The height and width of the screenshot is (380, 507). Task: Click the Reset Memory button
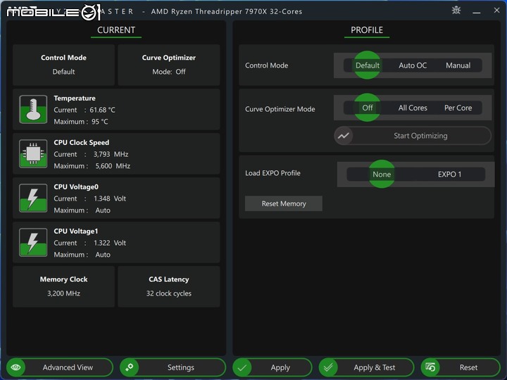tap(284, 203)
